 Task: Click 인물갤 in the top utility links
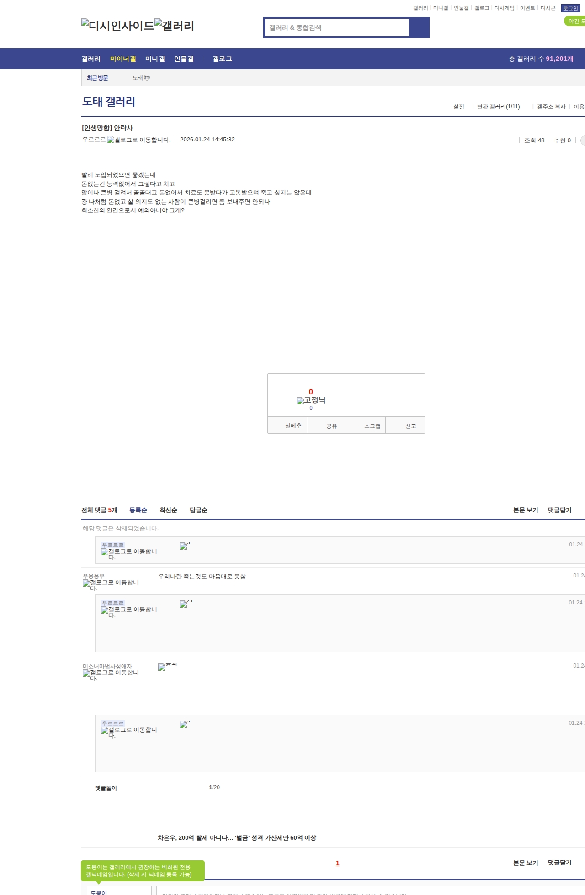point(461,8)
